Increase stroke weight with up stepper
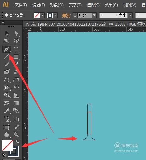This screenshot has height=160, width=146. coord(75,14)
